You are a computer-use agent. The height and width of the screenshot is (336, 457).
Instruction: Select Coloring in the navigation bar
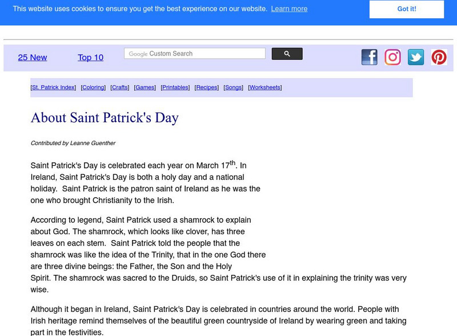93,87
